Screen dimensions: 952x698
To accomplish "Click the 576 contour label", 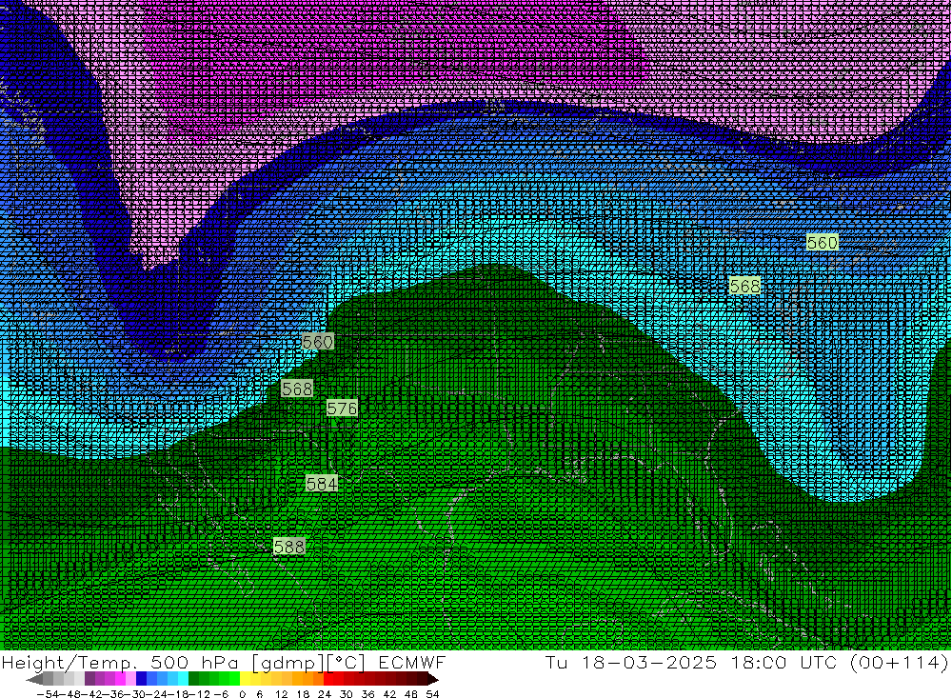I will tap(342, 409).
